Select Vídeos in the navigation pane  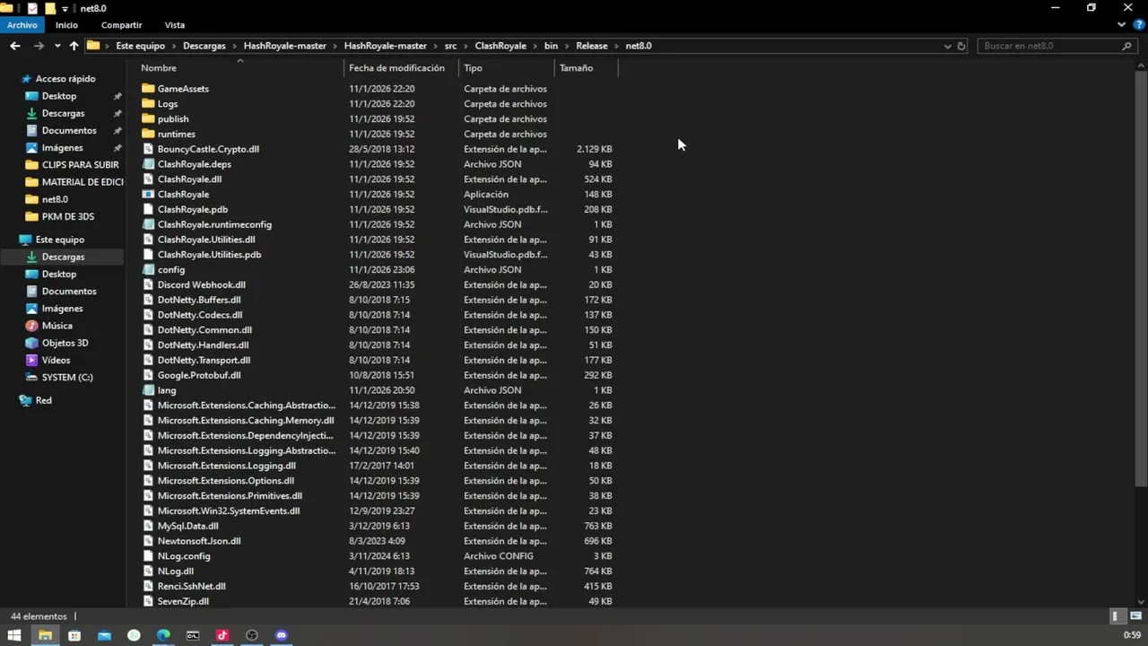(56, 360)
